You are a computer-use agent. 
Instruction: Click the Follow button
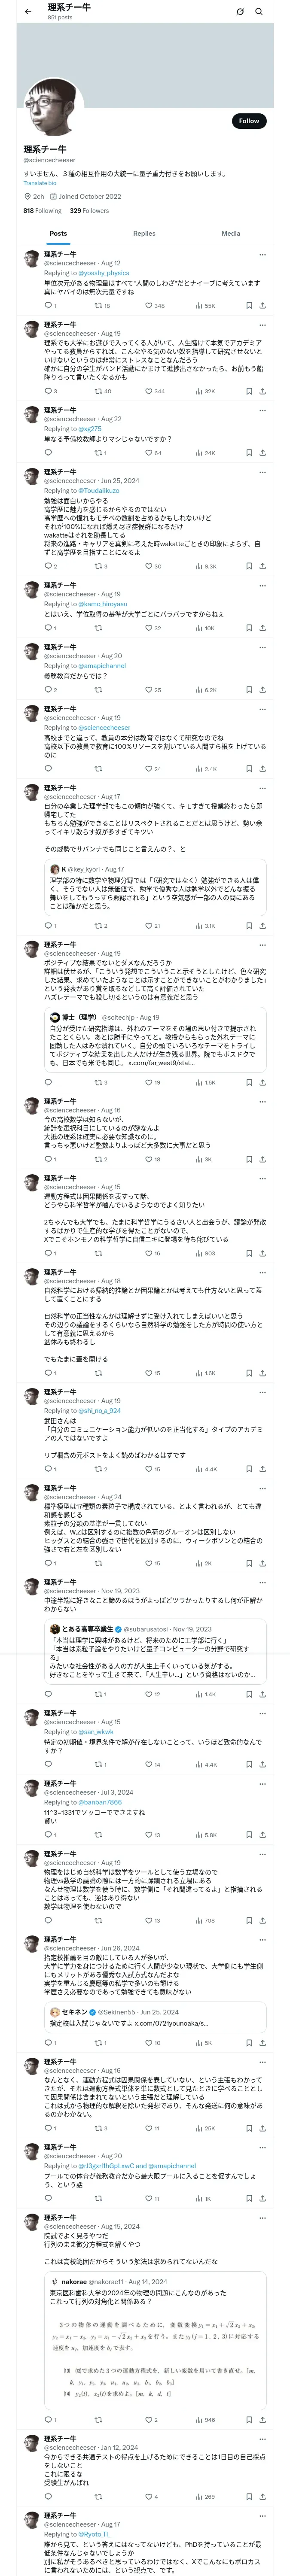pyautogui.click(x=248, y=121)
